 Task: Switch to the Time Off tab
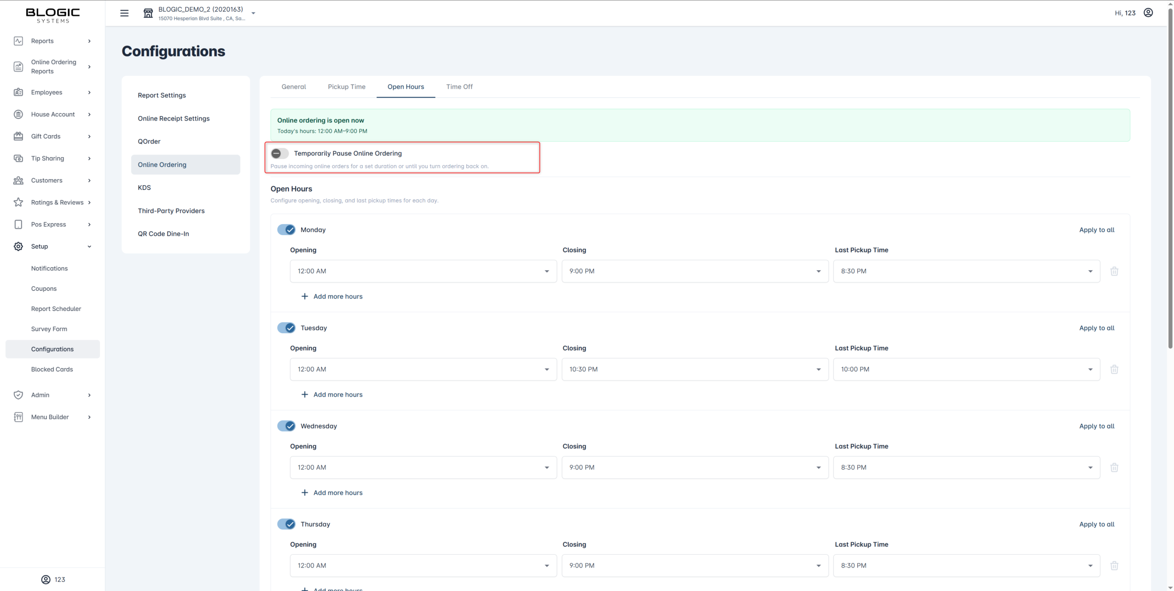[x=459, y=87]
